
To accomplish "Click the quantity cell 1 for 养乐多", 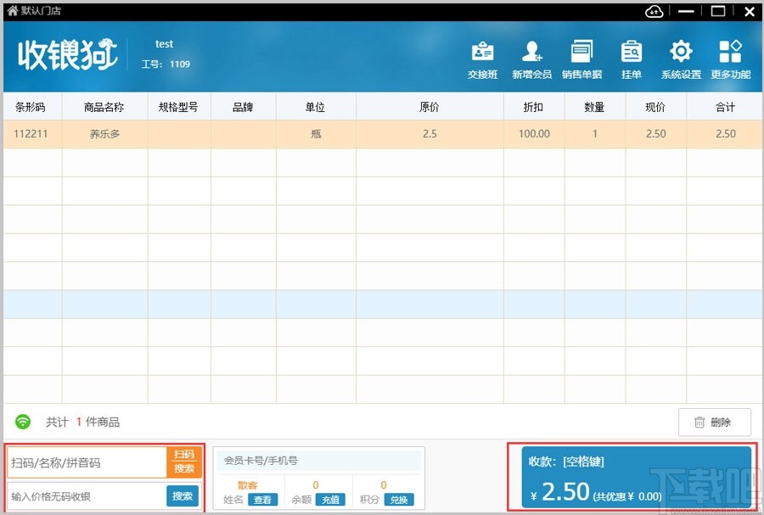I will [594, 134].
